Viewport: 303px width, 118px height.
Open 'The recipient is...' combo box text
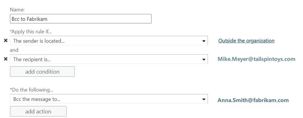click(x=32, y=59)
